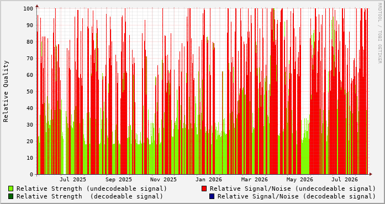Viewport: 385px width, 204px height.
Task: Click the Relative Signal/Noise (decodeable signal) legend text
Action: click(297, 196)
